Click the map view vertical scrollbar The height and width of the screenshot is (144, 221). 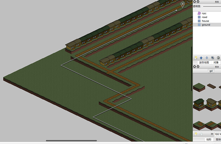coord(192,69)
